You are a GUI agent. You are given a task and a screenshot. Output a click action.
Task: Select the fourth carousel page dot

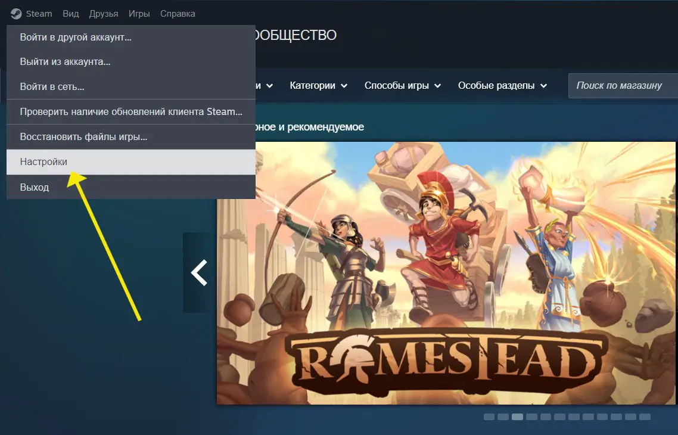[531, 417]
